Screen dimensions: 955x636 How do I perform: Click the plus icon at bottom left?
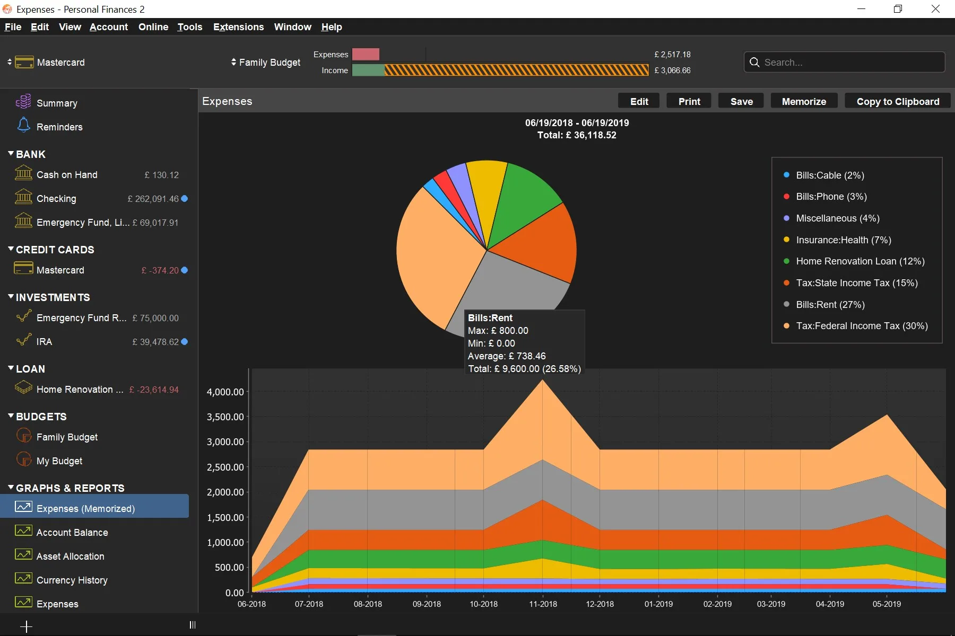coord(26,626)
